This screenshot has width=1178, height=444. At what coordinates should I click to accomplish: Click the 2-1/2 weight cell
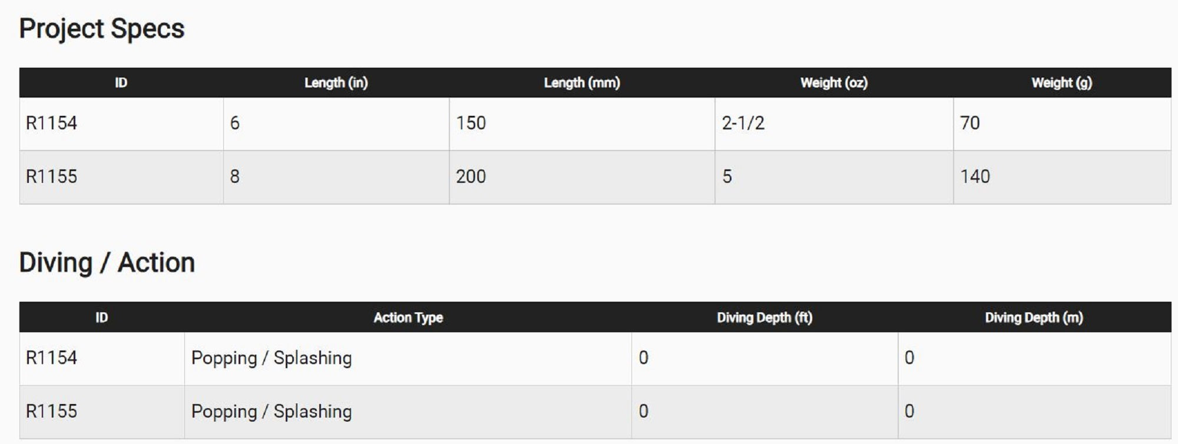pyautogui.click(x=743, y=123)
